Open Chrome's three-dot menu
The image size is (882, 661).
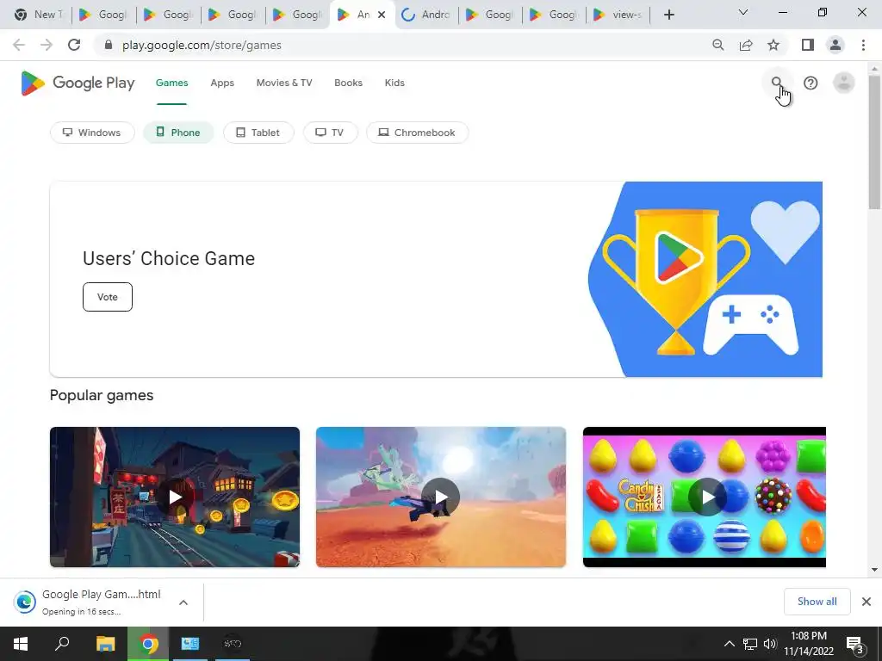(x=863, y=45)
